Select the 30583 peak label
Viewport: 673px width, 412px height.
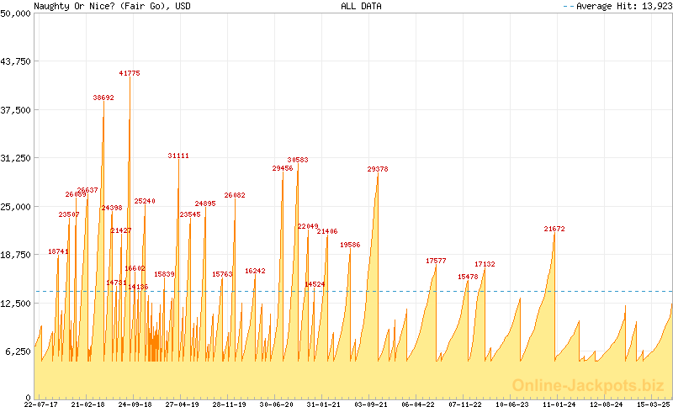coord(298,160)
